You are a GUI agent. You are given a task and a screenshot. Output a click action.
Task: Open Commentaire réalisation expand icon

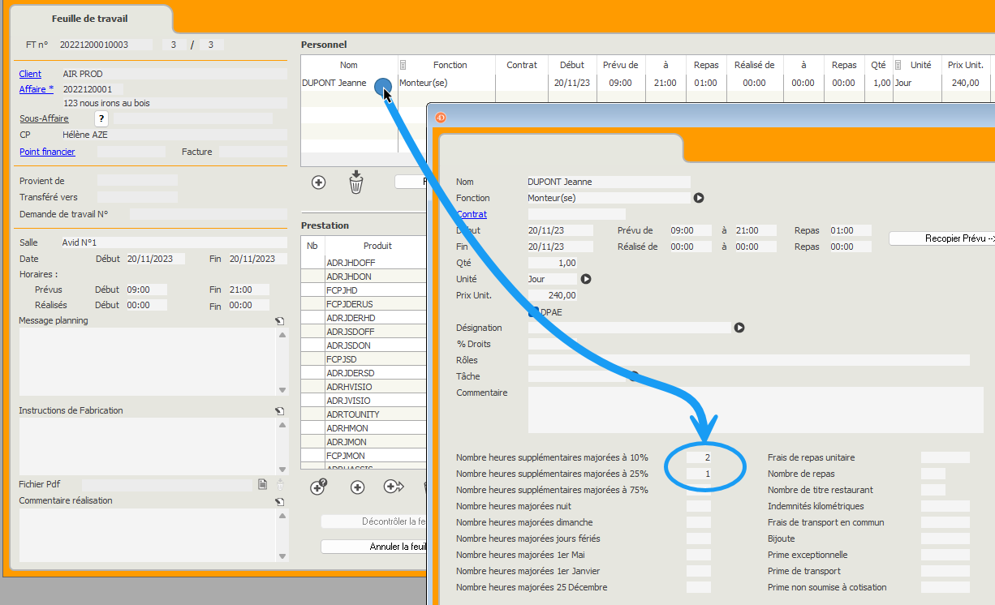click(279, 501)
